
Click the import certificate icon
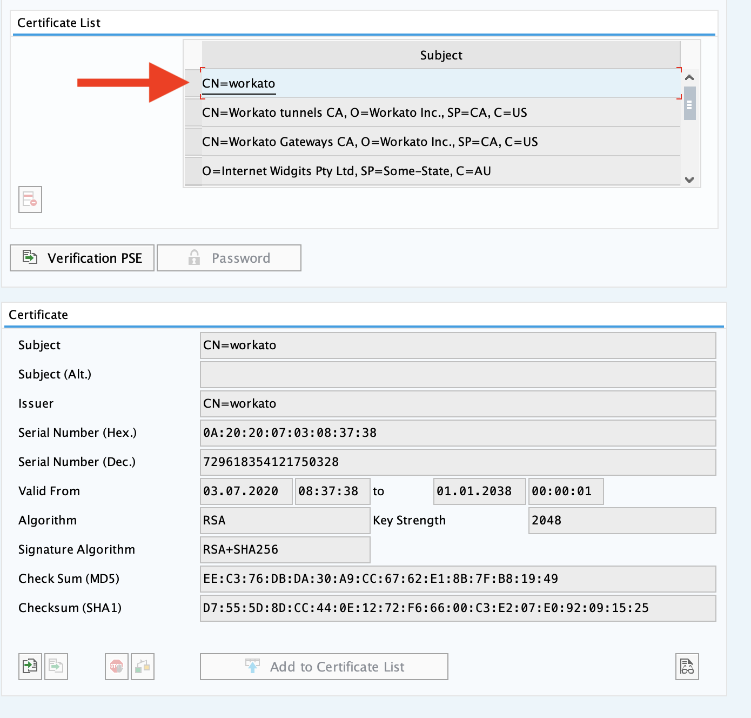(x=30, y=666)
